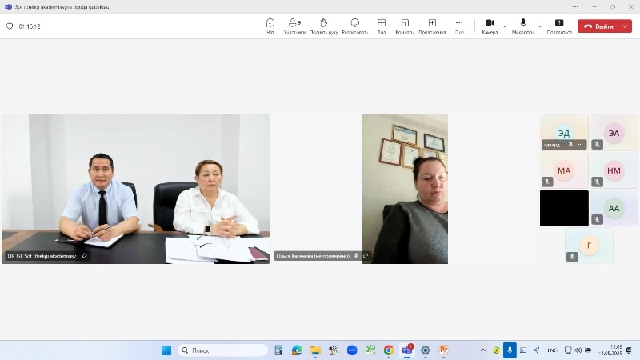Viewport: 640px width, 360px height.
Task: Open options on the ЭД tile
Action: click(580, 145)
